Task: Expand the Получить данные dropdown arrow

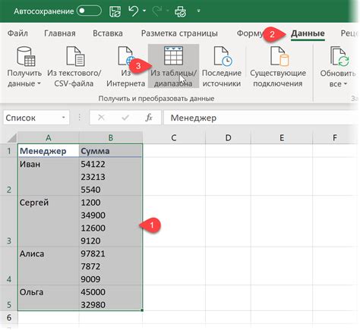Action: [x=39, y=83]
